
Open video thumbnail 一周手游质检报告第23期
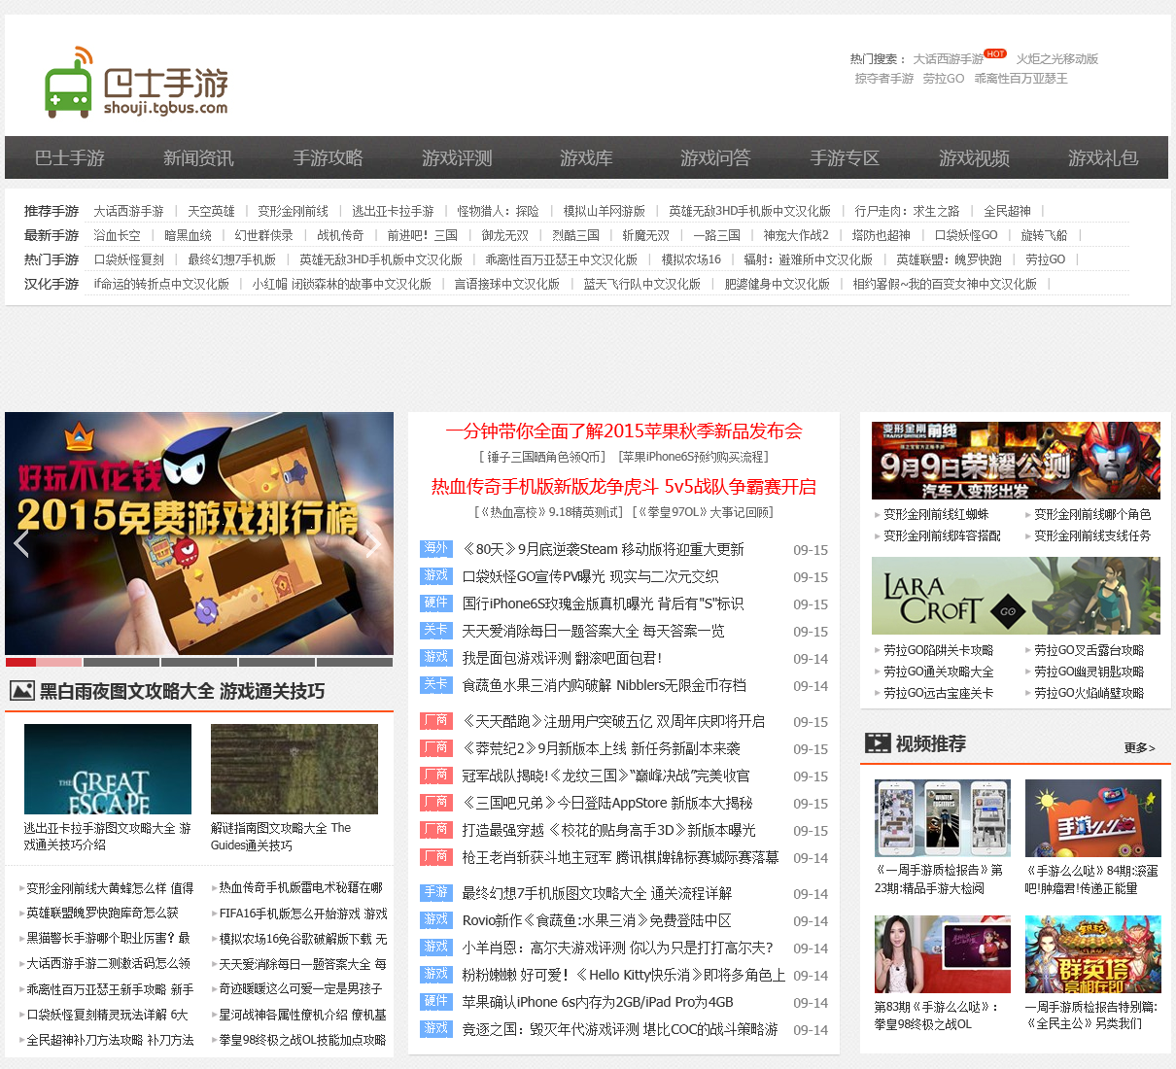pos(943,818)
